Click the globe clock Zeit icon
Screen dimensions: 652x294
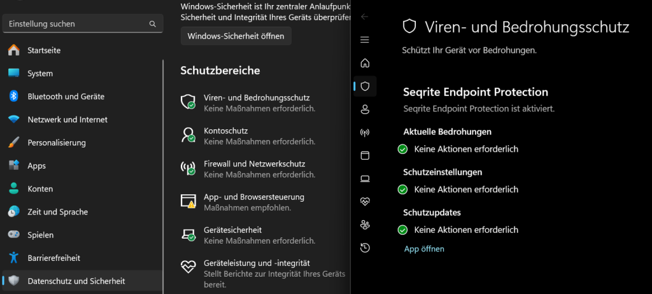[14, 212]
